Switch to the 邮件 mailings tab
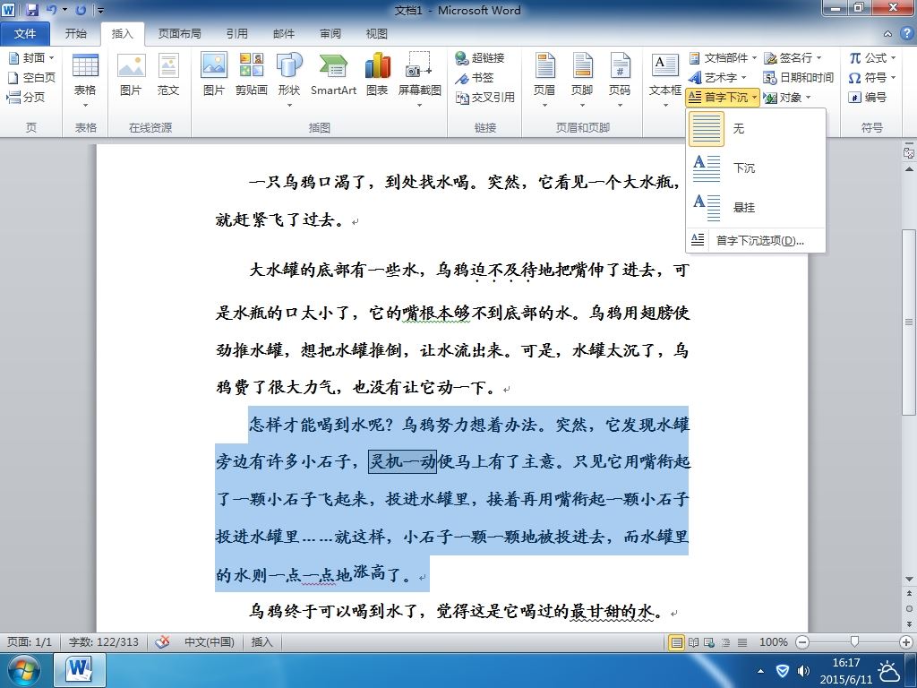This screenshot has height=688, width=917. (x=284, y=33)
